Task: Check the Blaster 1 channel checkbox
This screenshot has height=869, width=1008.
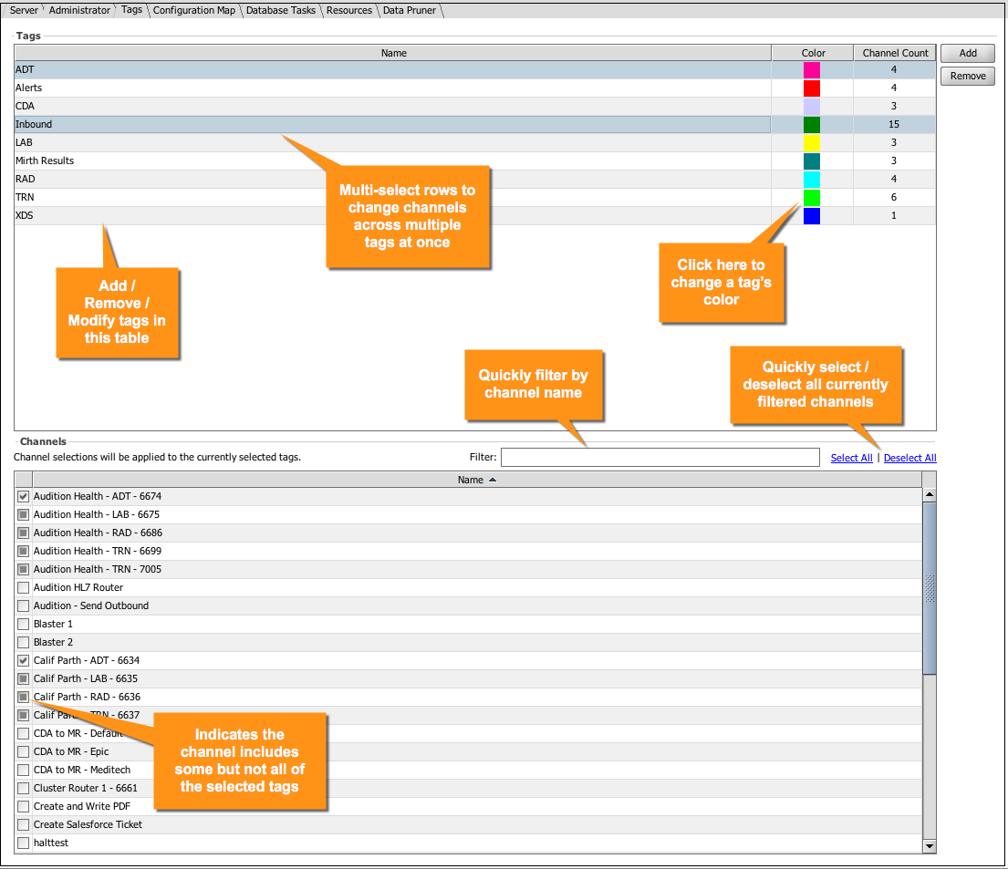Action: pos(24,625)
